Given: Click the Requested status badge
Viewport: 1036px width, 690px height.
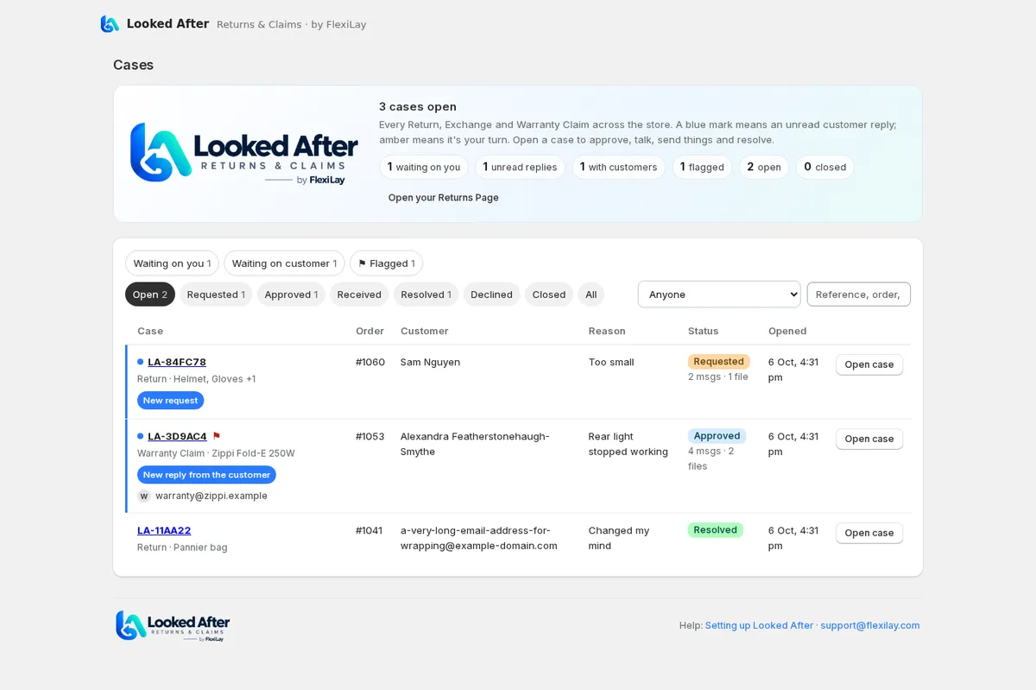Looking at the screenshot, I should tap(719, 362).
